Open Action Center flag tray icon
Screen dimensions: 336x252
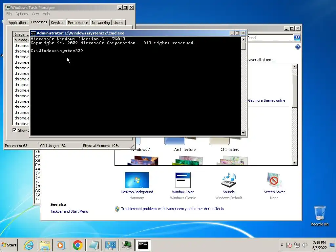pyautogui.click(x=289, y=245)
